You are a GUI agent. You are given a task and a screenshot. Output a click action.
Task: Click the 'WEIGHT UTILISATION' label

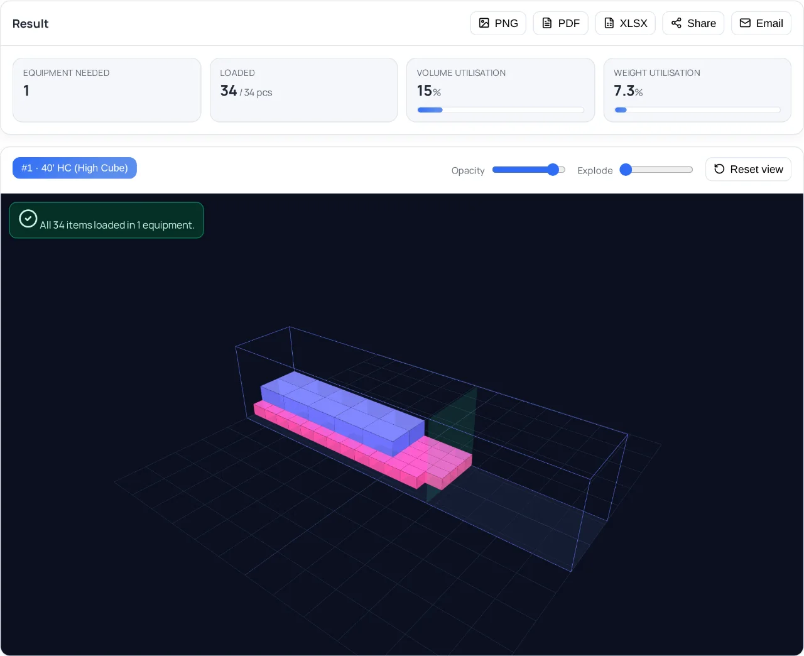(657, 73)
